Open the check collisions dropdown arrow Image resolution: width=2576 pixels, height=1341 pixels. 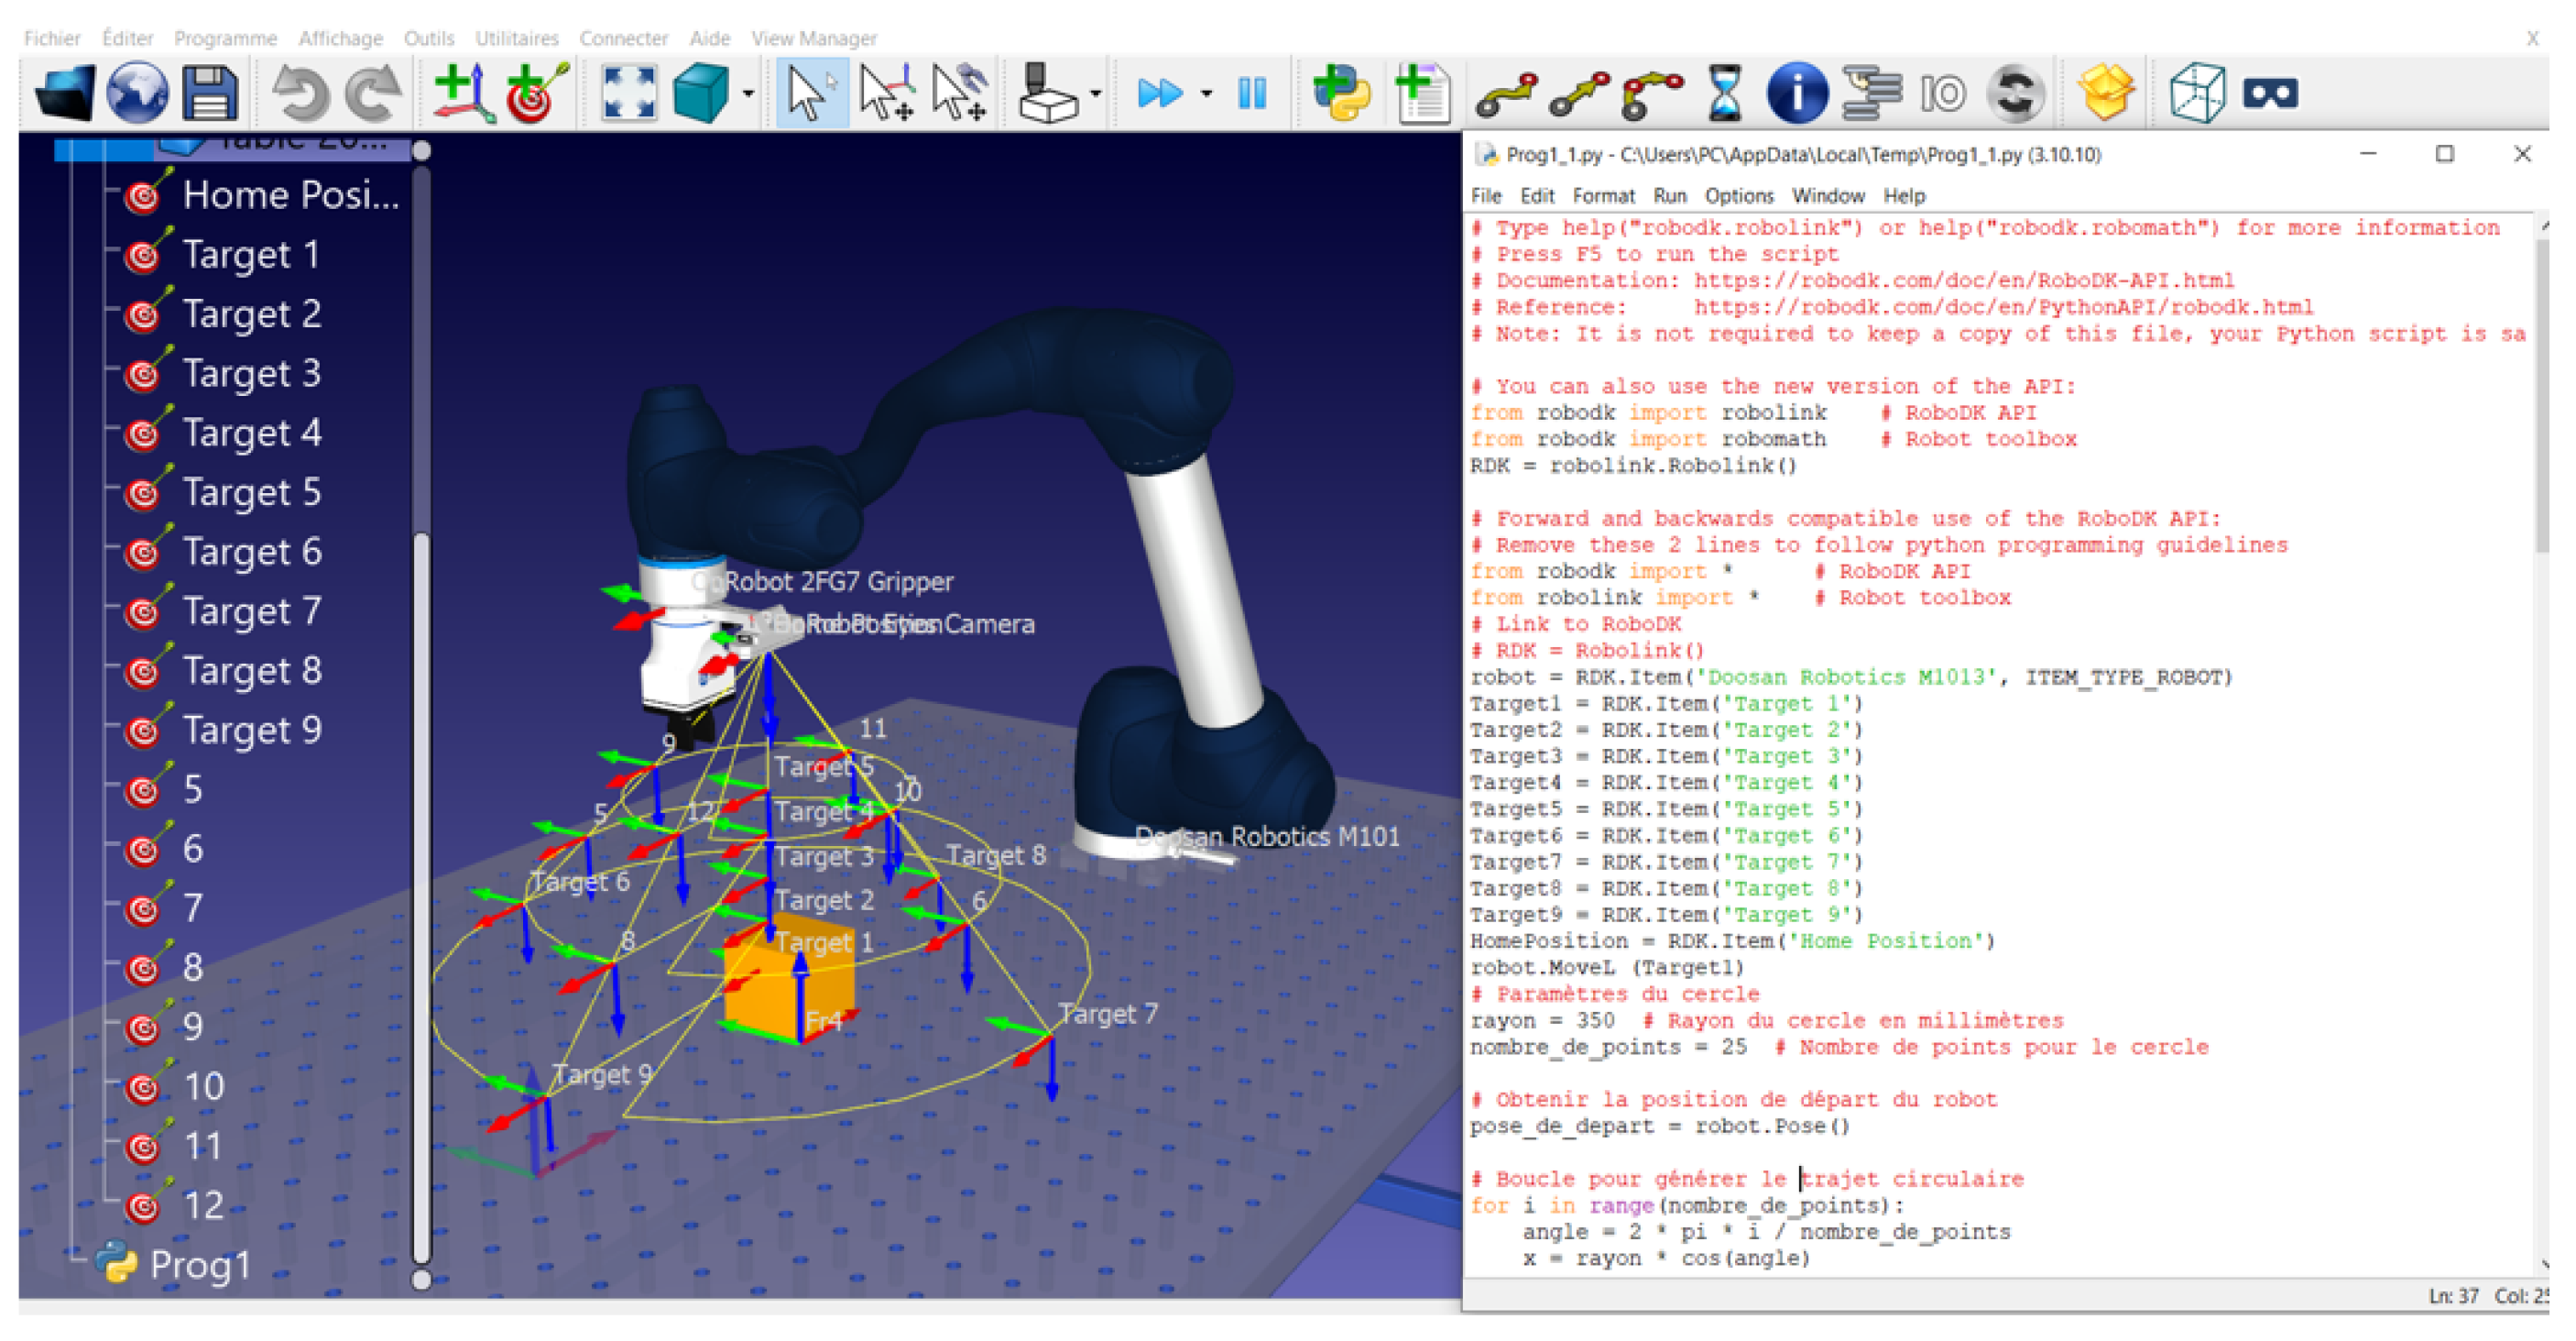(x=1096, y=94)
